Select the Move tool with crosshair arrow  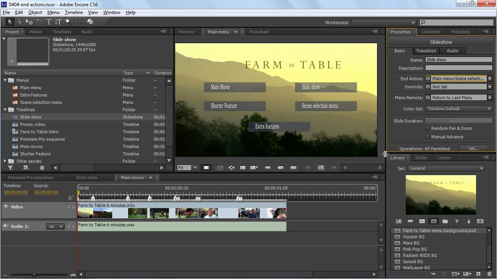click(29, 22)
